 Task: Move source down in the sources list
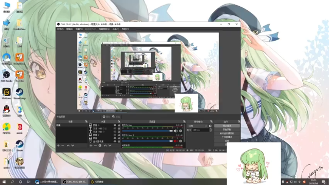(109, 145)
